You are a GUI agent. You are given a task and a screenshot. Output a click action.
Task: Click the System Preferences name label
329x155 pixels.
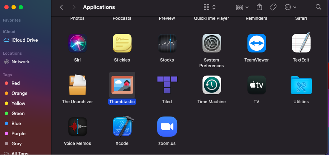[211, 63]
